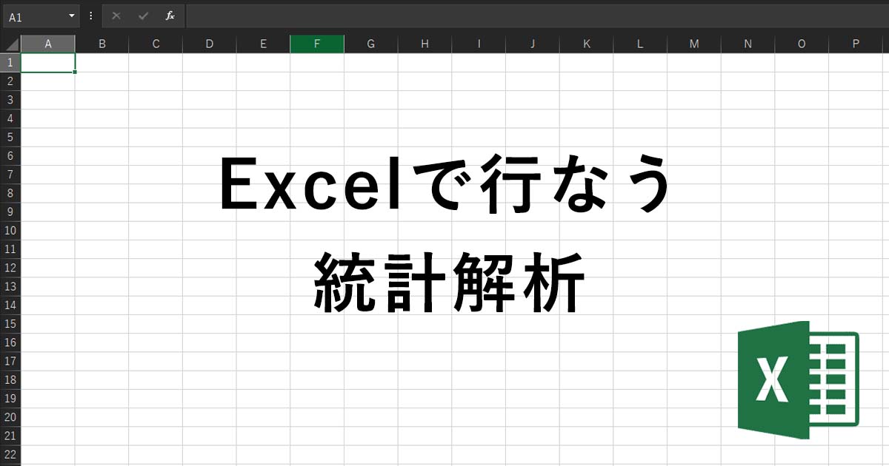The image size is (889, 466).
Task: Select column C header
Action: coord(156,44)
